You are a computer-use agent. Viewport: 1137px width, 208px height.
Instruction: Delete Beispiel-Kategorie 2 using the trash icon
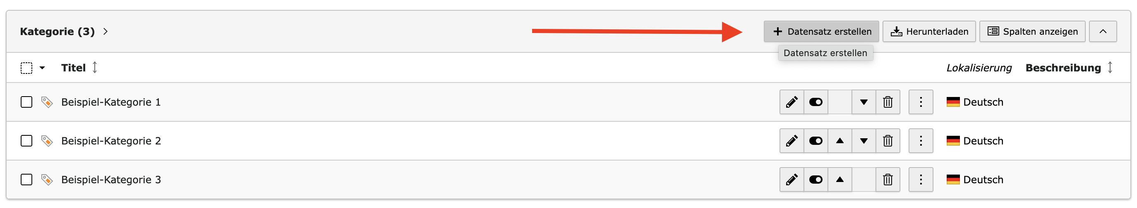tap(888, 141)
